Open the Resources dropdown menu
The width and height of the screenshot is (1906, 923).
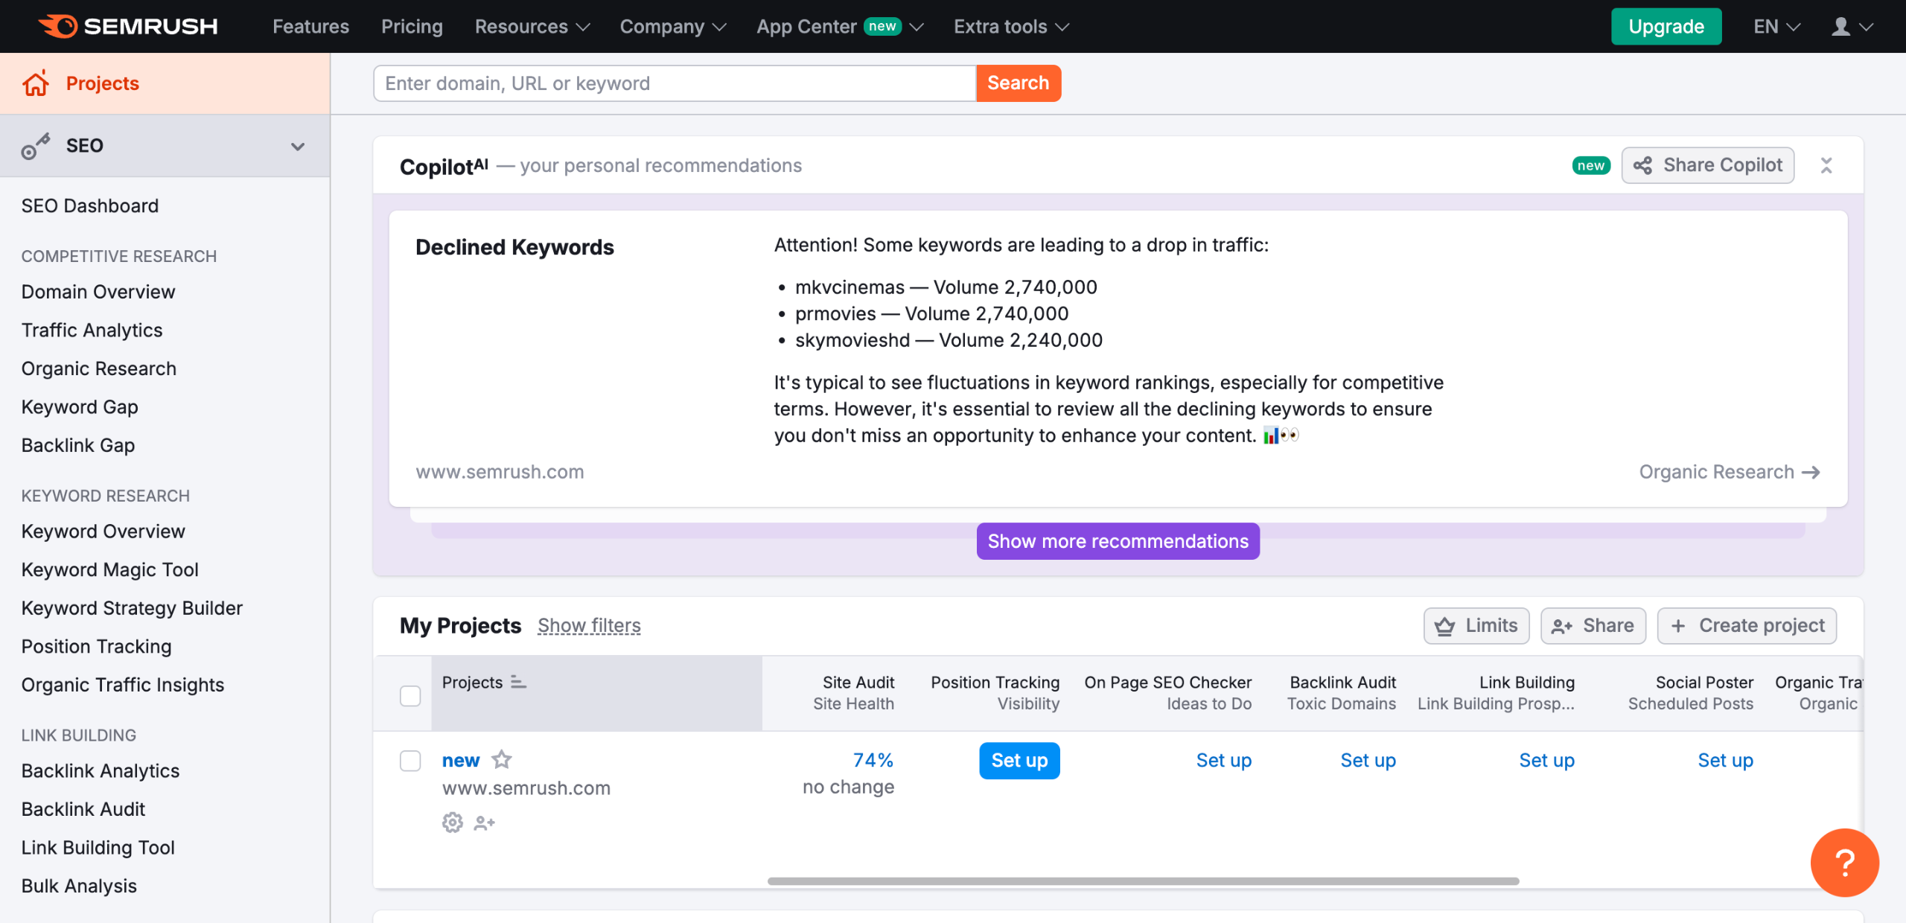pos(532,27)
